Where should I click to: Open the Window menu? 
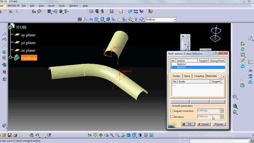tap(74, 6)
